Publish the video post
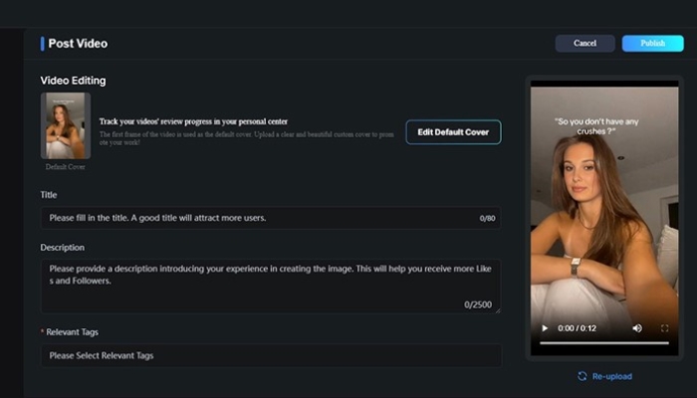 652,44
